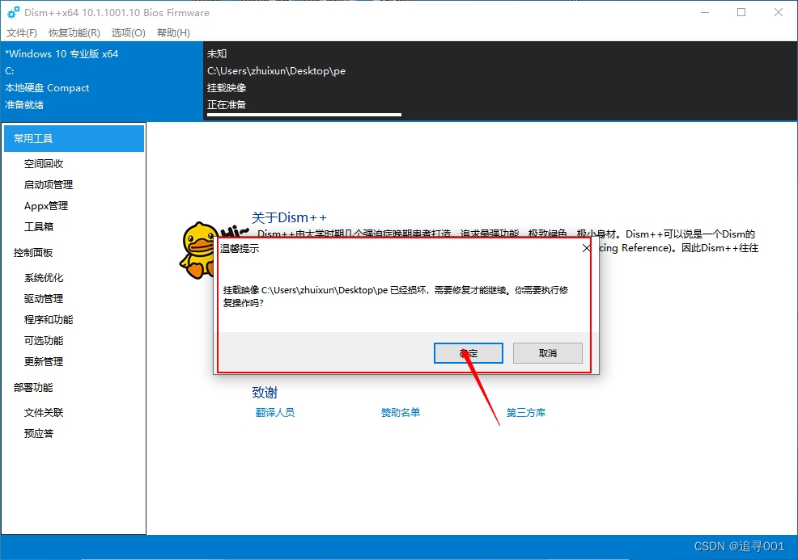
Task: Open the 赞助名单 link
Action: (x=401, y=413)
